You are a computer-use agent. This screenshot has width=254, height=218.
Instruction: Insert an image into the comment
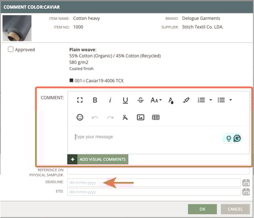coord(140,117)
